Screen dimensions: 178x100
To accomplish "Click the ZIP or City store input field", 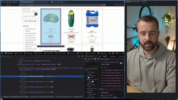I will coord(29,14).
